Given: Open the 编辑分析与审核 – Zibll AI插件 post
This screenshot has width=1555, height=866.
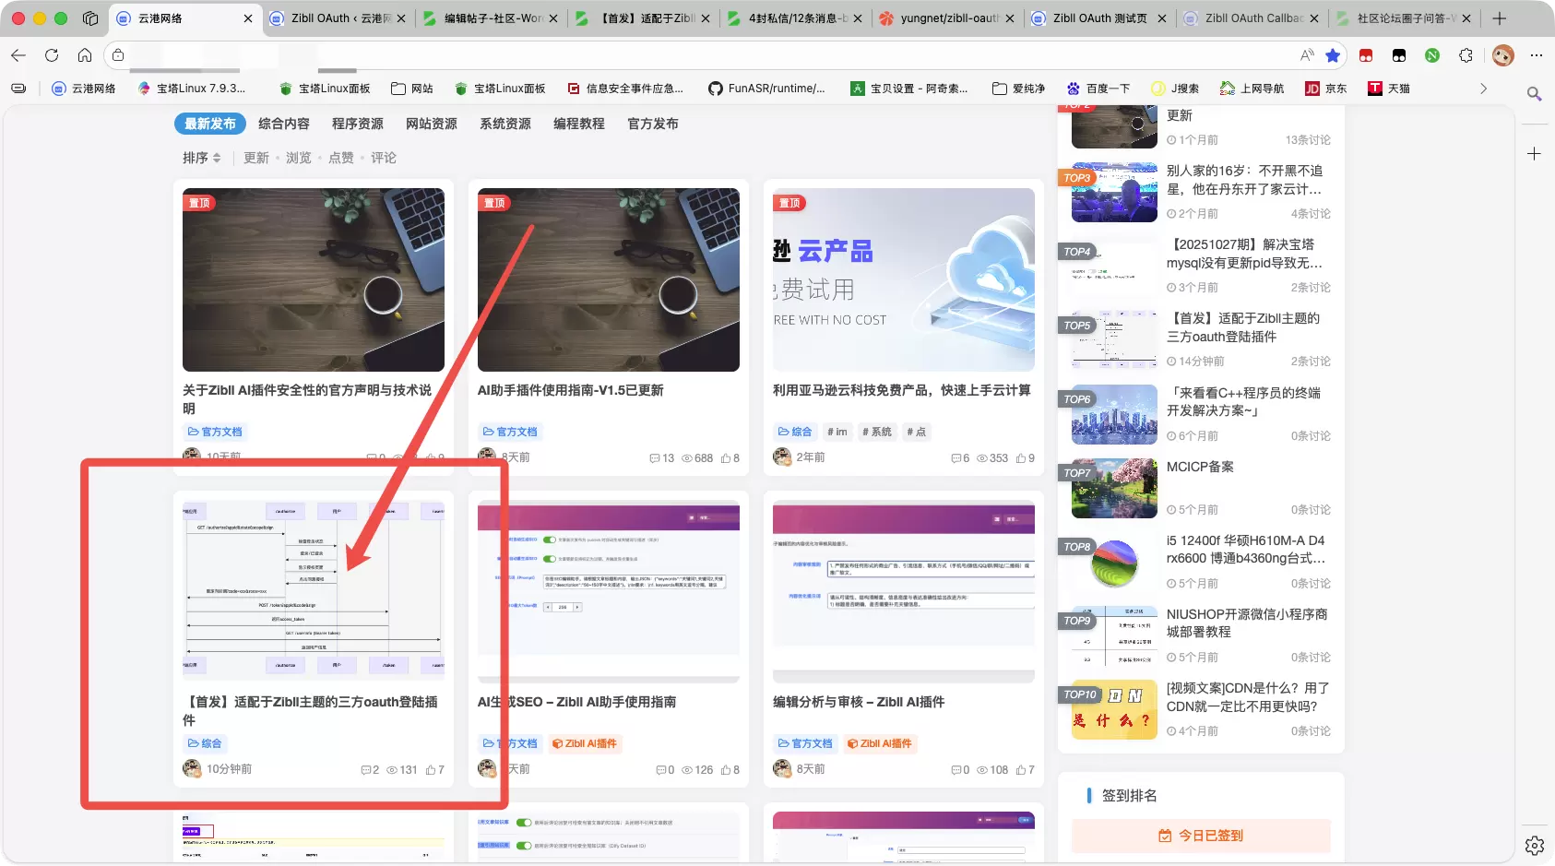Looking at the screenshot, I should pyautogui.click(x=859, y=702).
